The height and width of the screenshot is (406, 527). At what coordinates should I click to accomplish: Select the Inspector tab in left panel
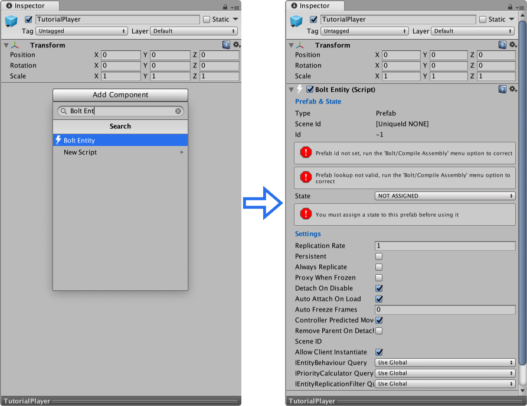(30, 6)
